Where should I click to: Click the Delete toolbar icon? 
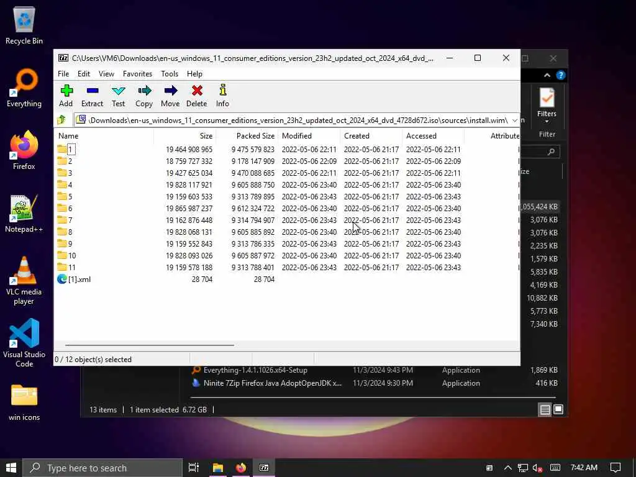pos(197,96)
